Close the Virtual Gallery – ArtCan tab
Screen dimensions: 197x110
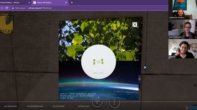click(29, 2)
